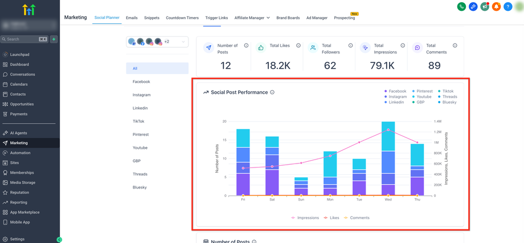
Task: Click the sidebar Search field
Action: click(x=23, y=39)
